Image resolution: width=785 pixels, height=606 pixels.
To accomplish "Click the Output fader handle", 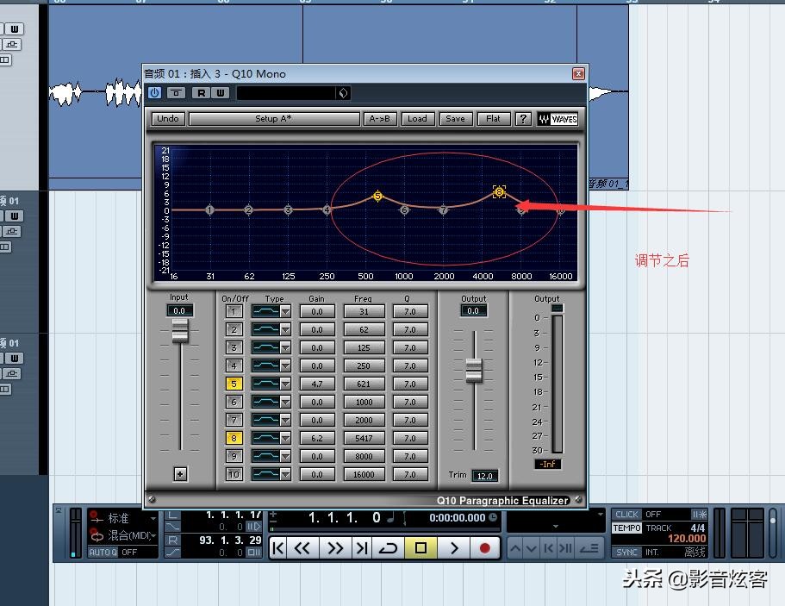I will 474,370.
